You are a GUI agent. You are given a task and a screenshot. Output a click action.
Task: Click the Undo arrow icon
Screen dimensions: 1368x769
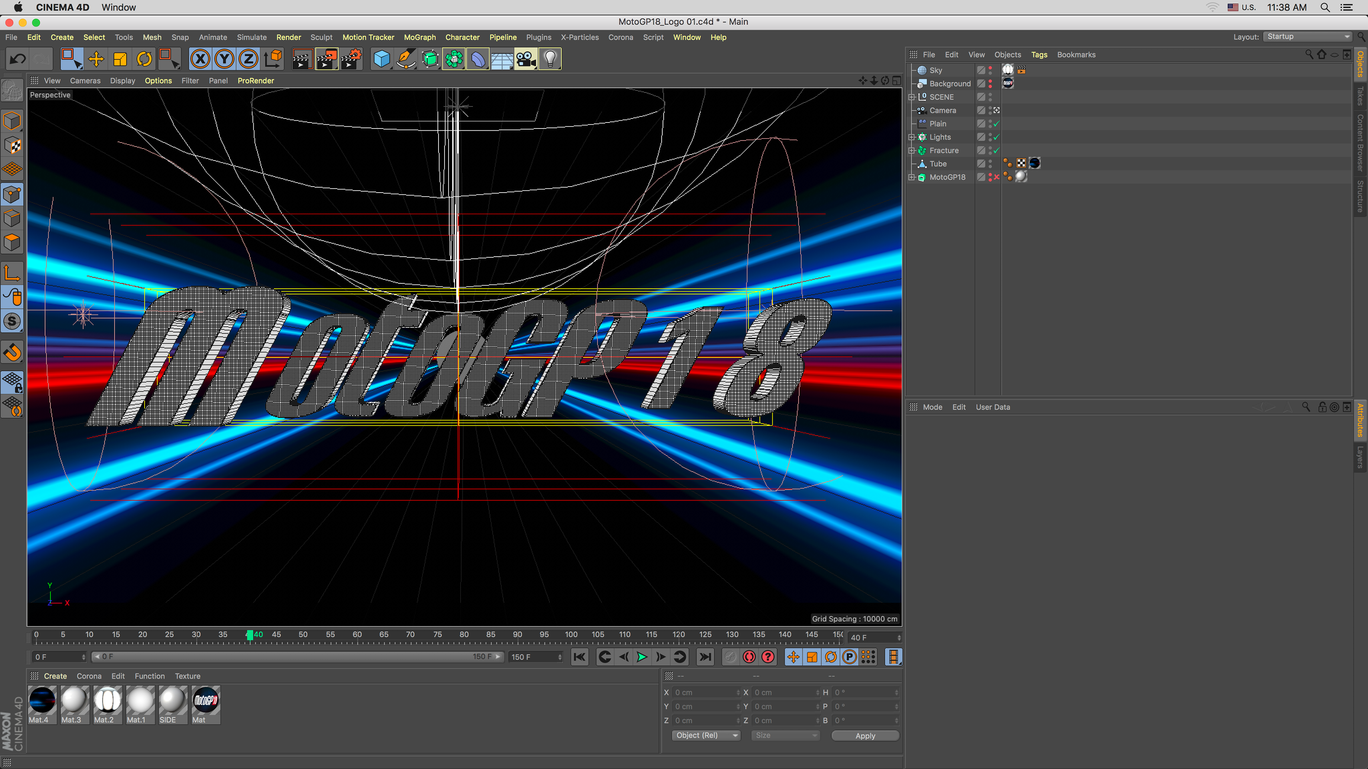click(17, 59)
